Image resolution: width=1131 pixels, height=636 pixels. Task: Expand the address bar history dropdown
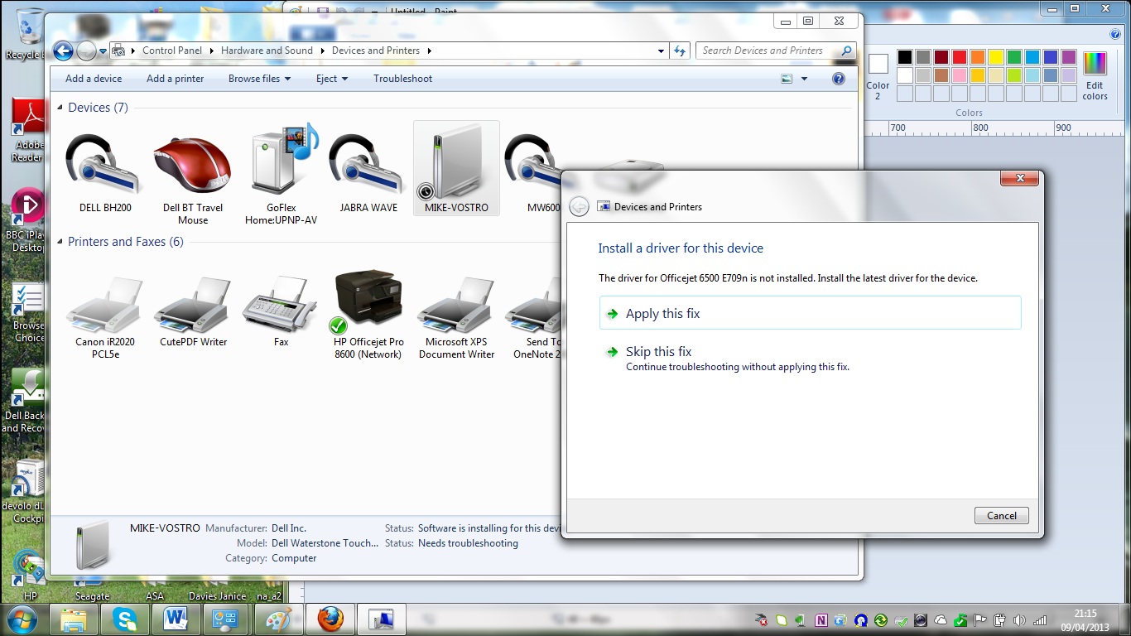coord(661,51)
